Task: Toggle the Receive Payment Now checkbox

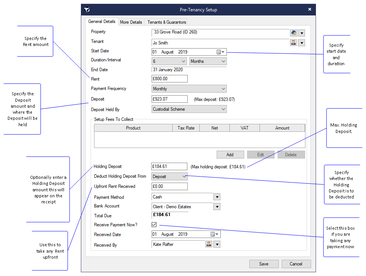Action: pyautogui.click(x=154, y=225)
